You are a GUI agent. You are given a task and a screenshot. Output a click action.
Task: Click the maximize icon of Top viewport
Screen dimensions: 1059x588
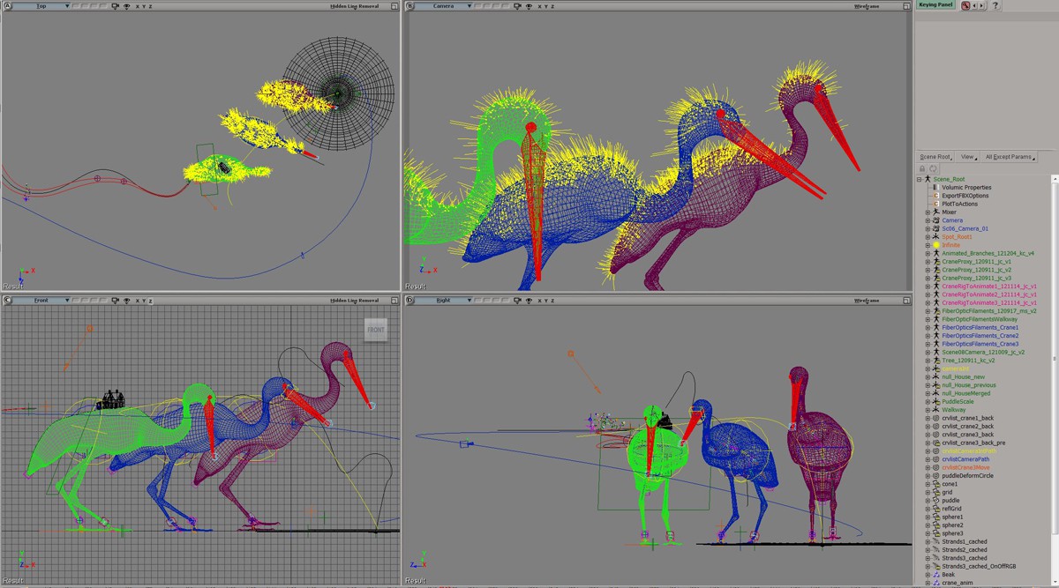[x=395, y=5]
